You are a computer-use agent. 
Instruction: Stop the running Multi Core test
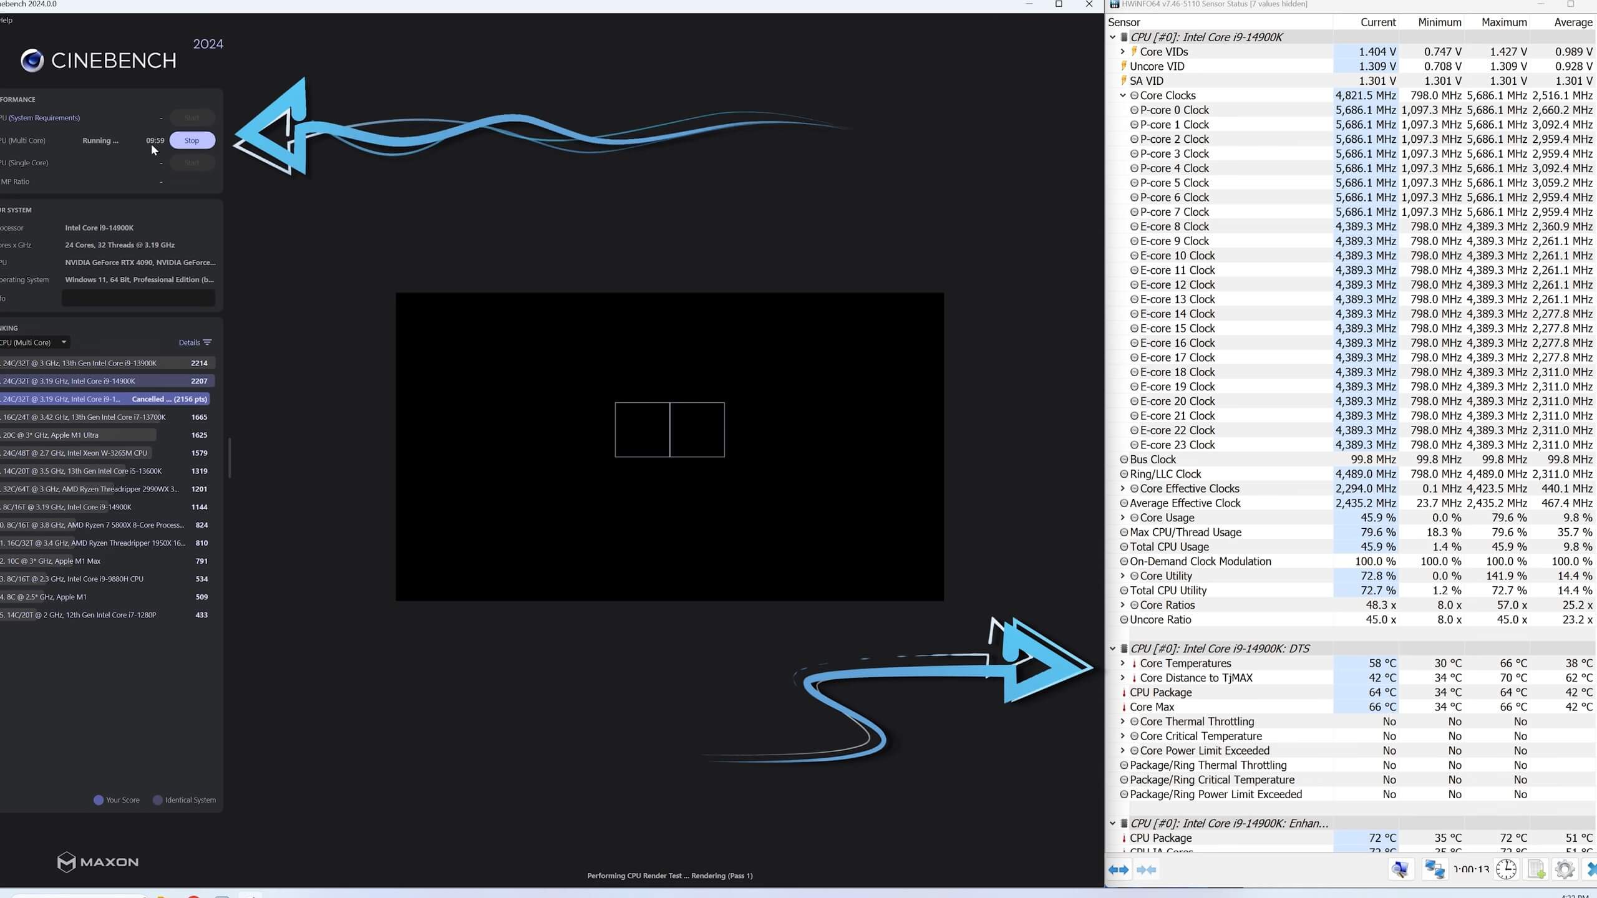click(x=192, y=140)
